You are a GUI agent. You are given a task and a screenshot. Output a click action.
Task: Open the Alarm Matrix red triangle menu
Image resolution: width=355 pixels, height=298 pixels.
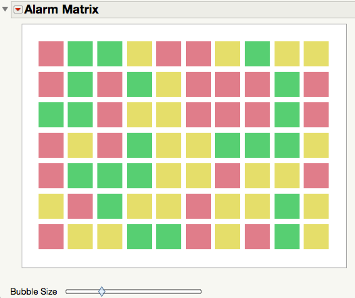point(18,9)
